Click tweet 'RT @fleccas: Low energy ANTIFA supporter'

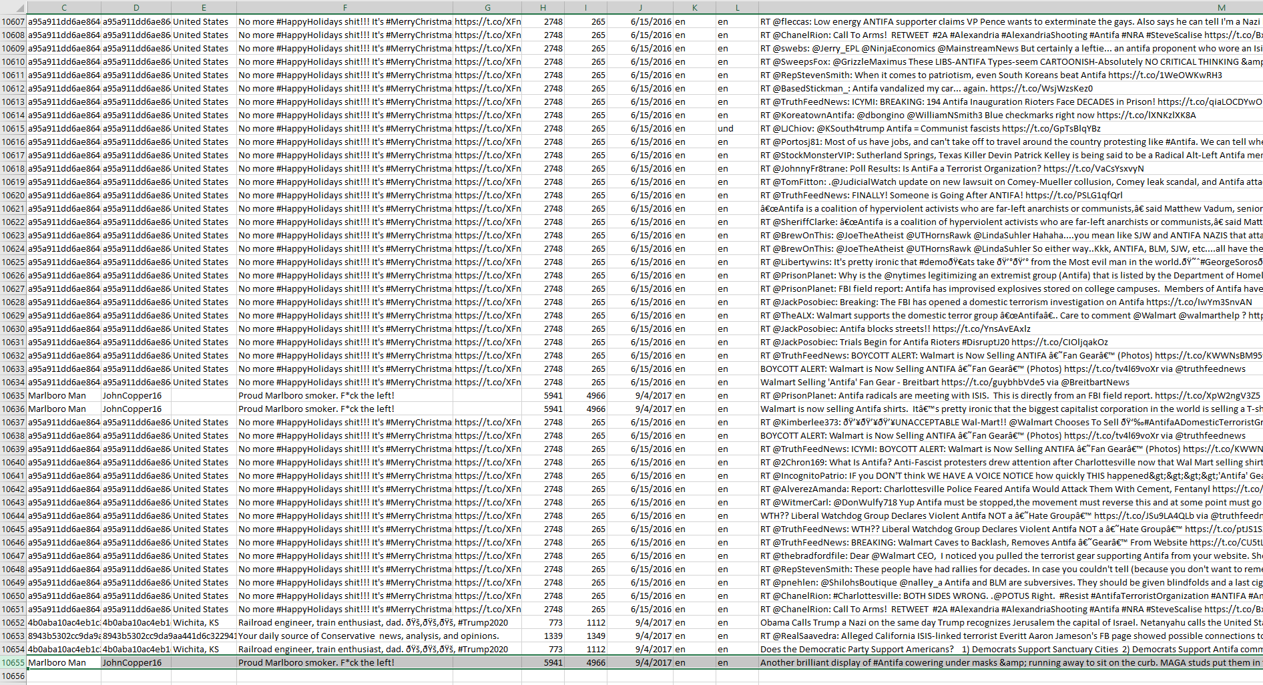pyautogui.click(x=1011, y=21)
